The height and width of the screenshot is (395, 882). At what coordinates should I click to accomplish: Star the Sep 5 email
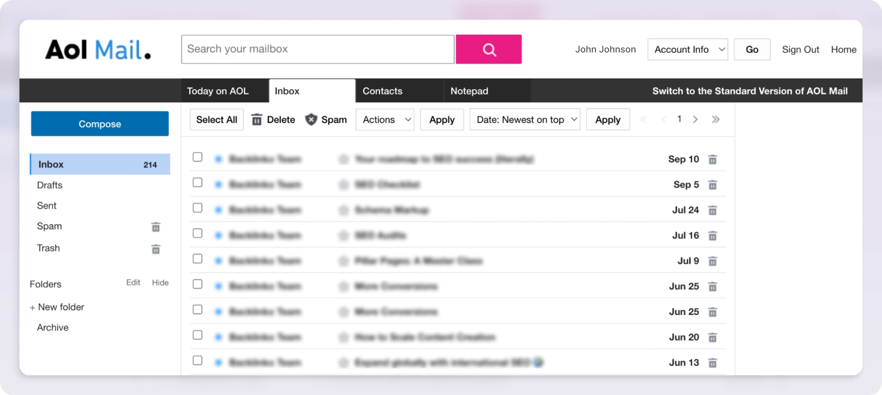(x=343, y=185)
